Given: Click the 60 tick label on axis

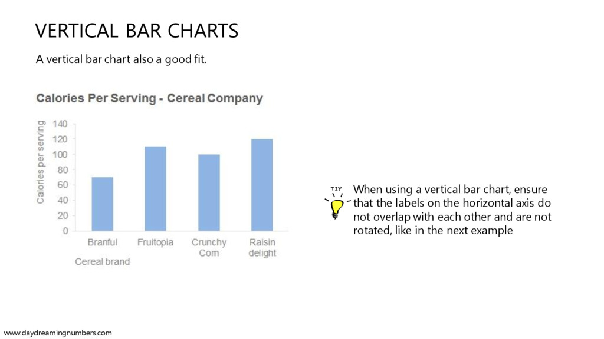Looking at the screenshot, I should [63, 185].
